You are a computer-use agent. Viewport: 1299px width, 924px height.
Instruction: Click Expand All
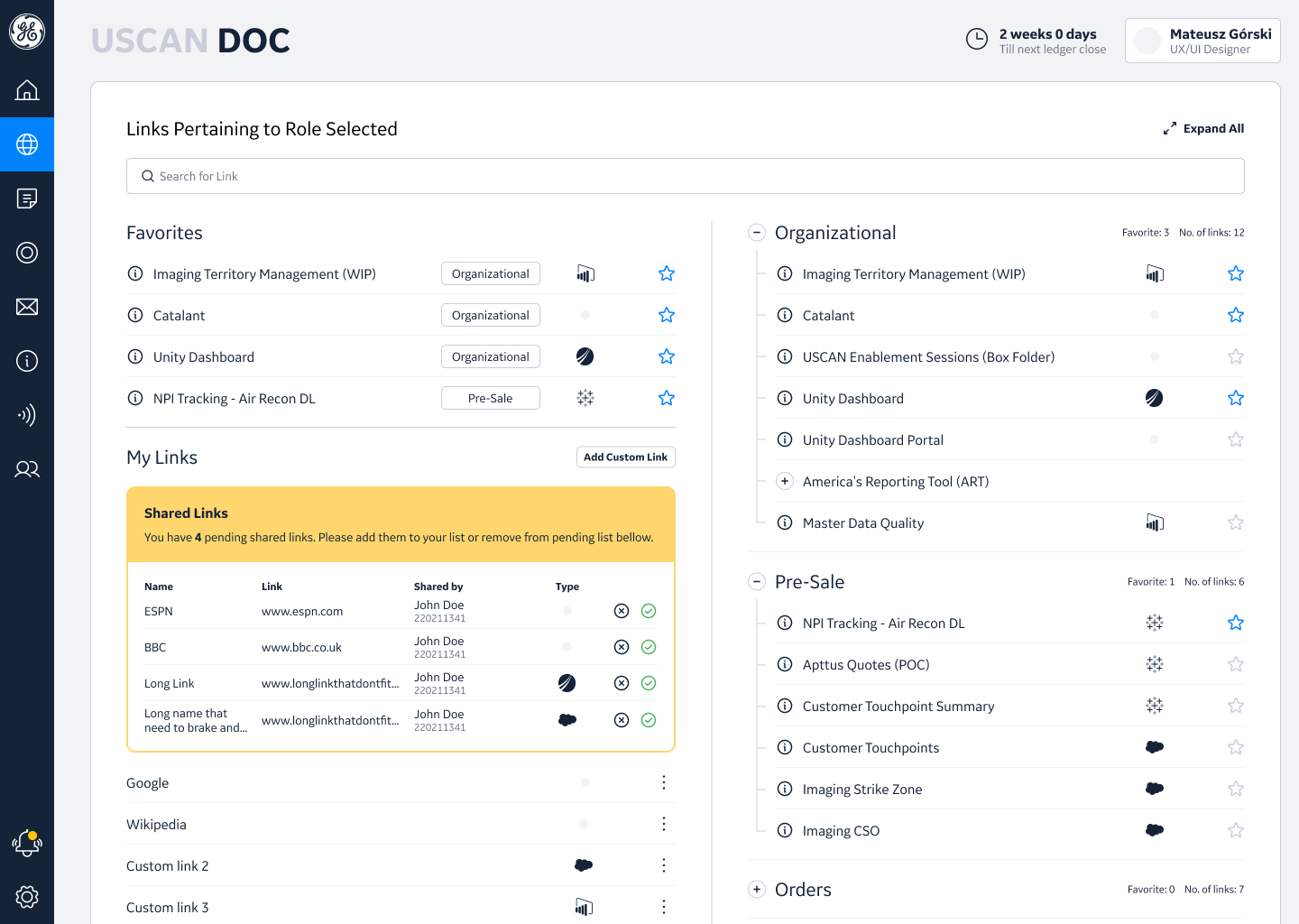point(1203,129)
